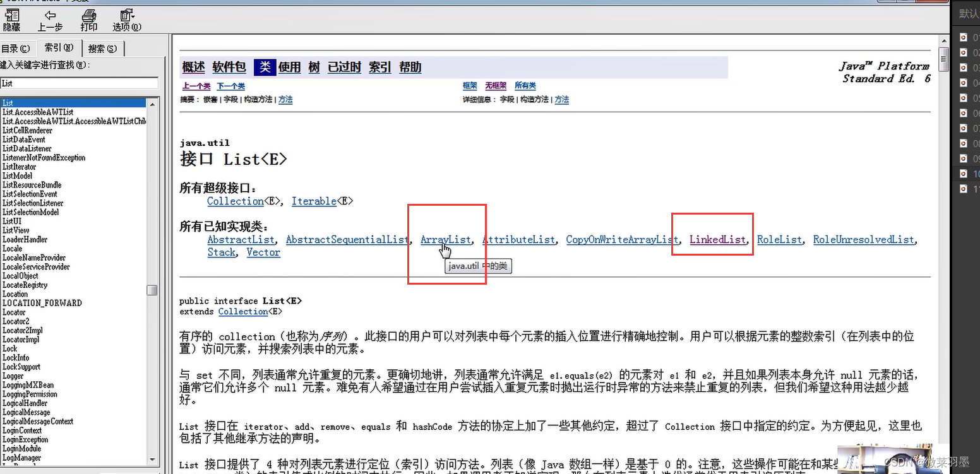Select LocaleNameProvider in the index
Image resolution: width=980 pixels, height=474 pixels.
point(33,258)
